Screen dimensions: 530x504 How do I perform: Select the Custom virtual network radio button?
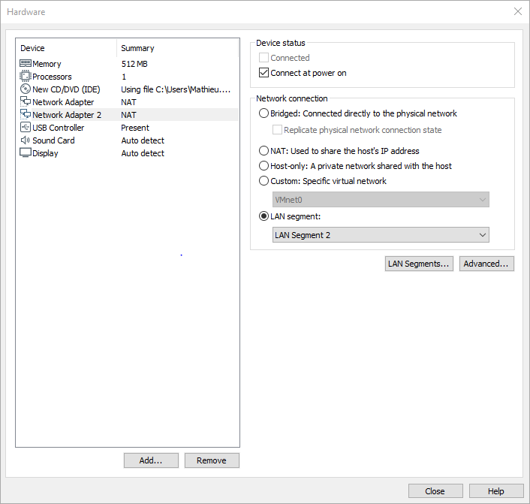(x=263, y=181)
